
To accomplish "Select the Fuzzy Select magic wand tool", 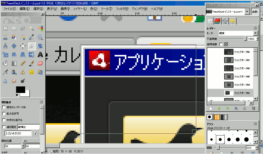I will click(32, 28).
